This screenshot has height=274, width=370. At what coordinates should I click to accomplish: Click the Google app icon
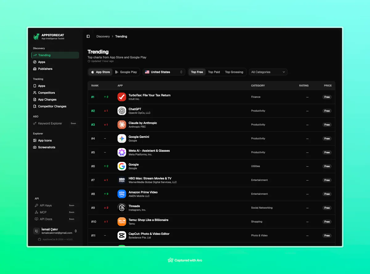point(122,166)
